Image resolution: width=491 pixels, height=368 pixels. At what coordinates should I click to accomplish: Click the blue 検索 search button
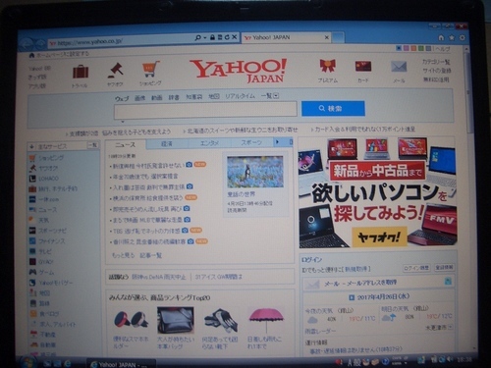tap(333, 108)
